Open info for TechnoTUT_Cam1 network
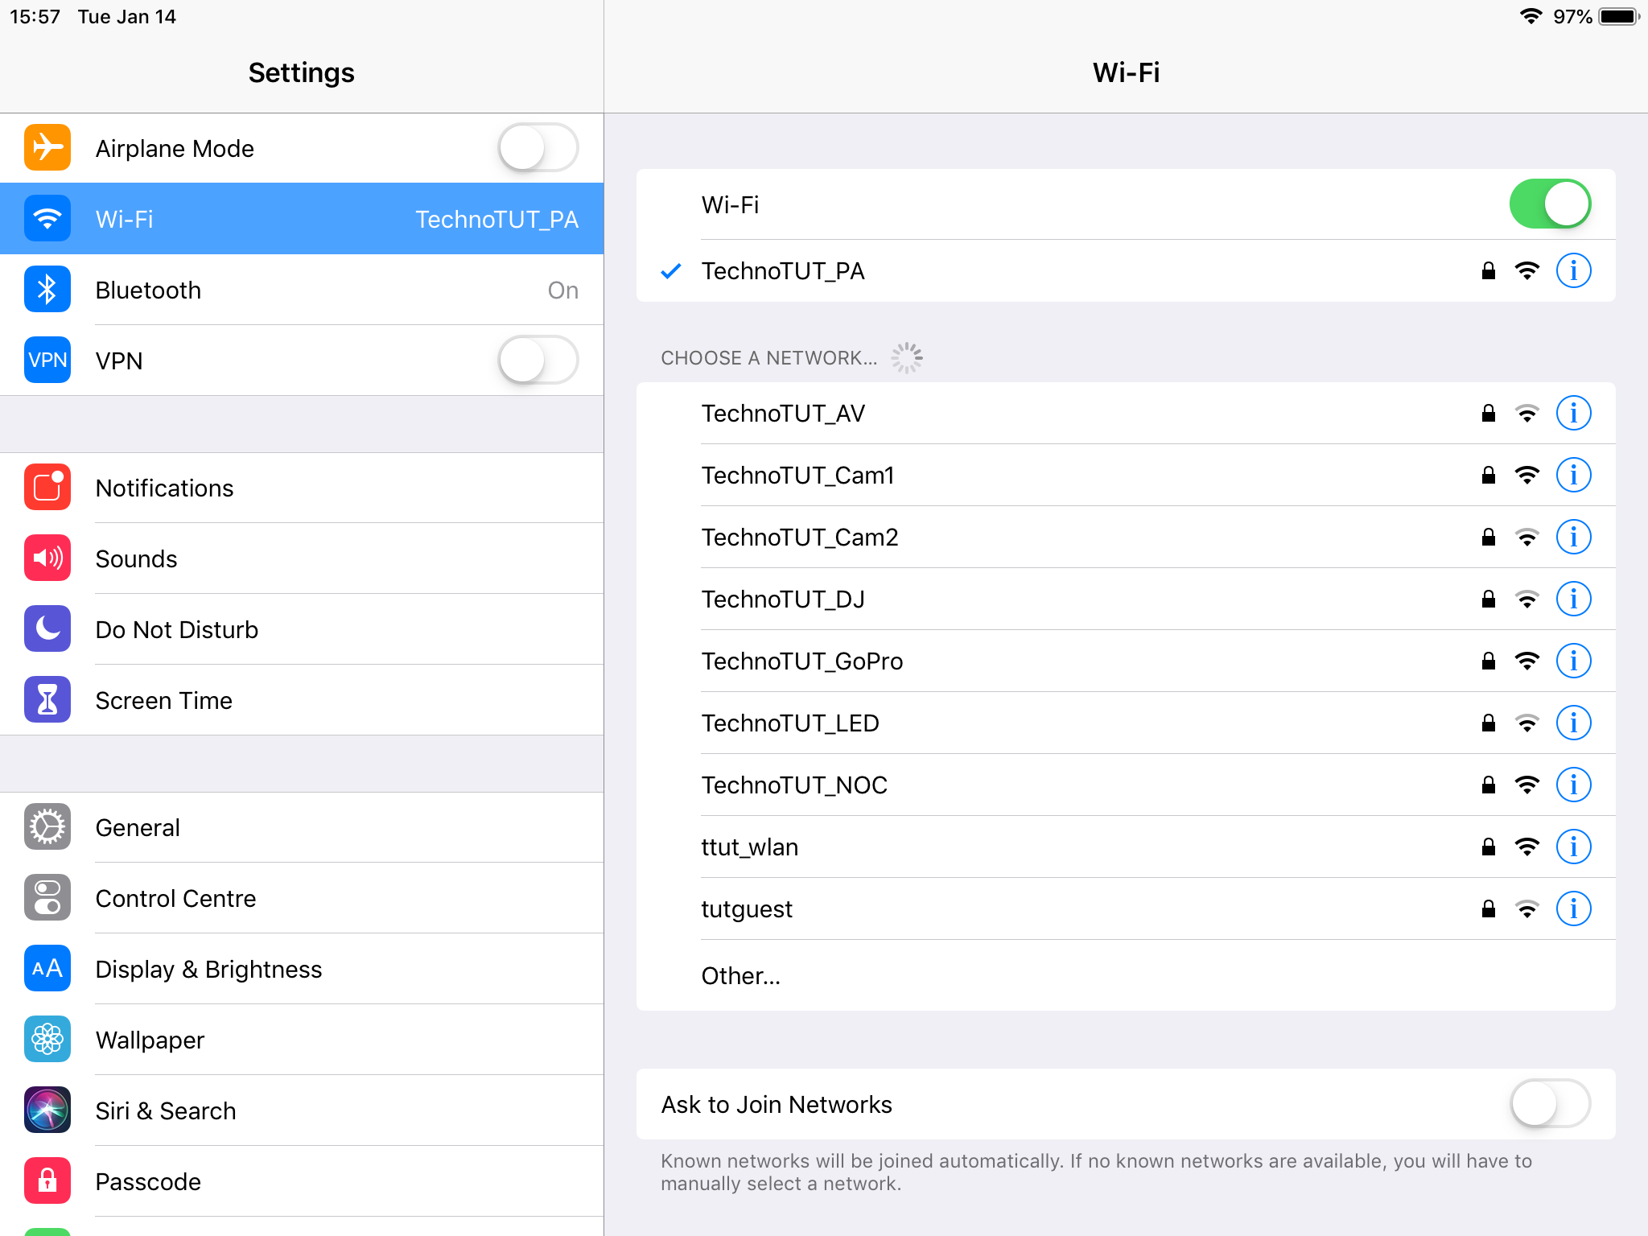 (x=1573, y=476)
